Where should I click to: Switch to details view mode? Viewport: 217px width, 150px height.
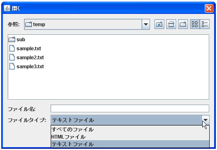tap(205, 24)
